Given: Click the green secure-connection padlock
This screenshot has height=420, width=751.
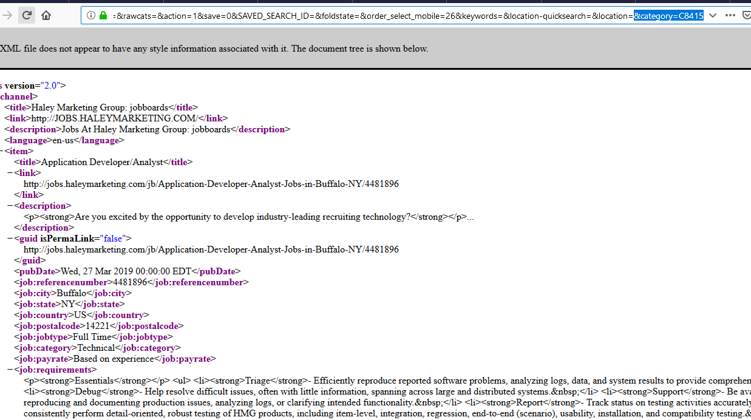Looking at the screenshot, I should pyautogui.click(x=103, y=15).
